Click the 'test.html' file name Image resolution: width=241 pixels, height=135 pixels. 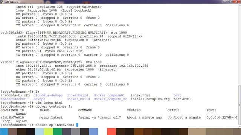click(182, 99)
